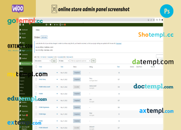Screen dimensions: 181x130
Task: Check the box for order #33964 Edgar
Action: click(36, 114)
